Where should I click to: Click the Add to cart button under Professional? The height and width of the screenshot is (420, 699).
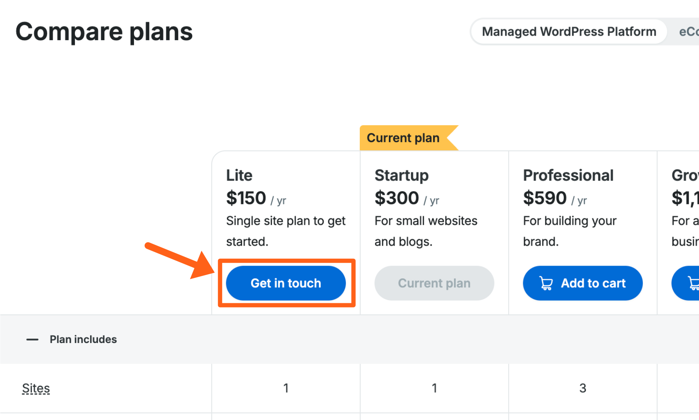[x=582, y=283]
